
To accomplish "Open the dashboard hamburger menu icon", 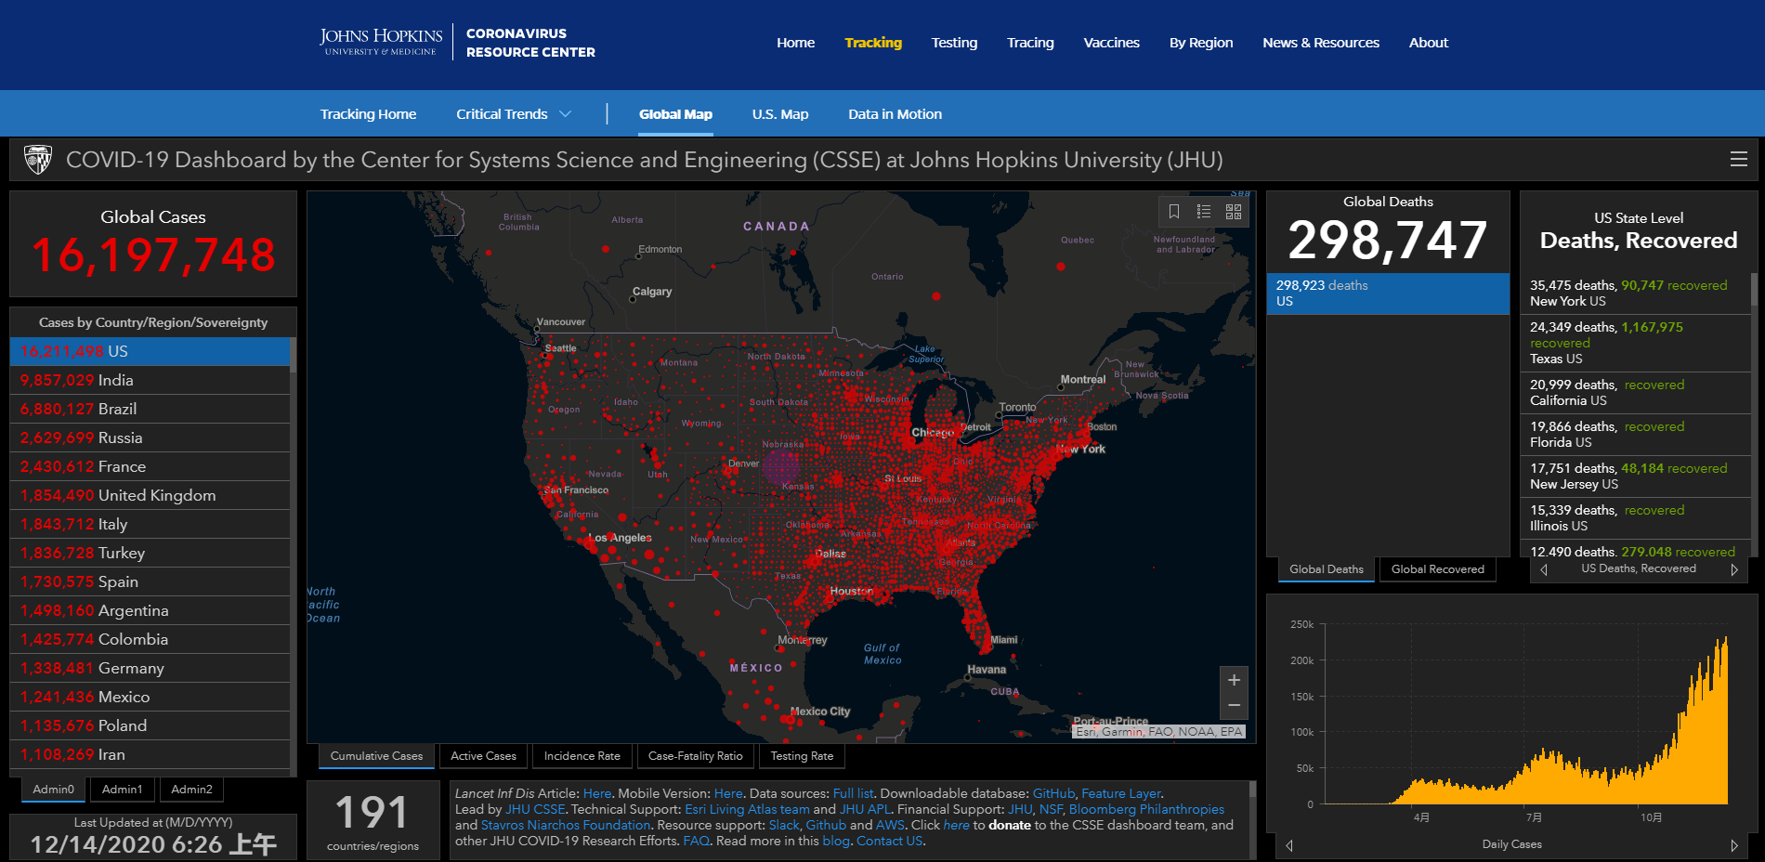I will (x=1738, y=160).
